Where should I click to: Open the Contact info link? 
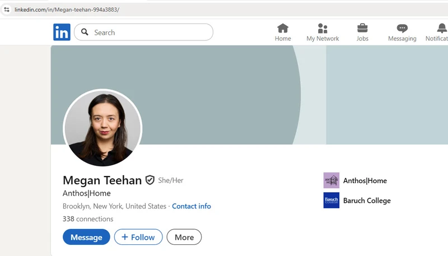tap(192, 206)
